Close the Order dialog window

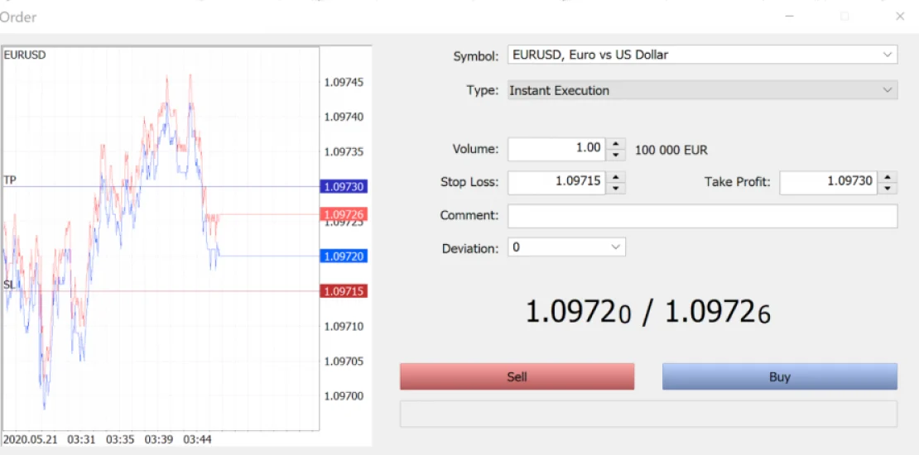pyautogui.click(x=900, y=16)
